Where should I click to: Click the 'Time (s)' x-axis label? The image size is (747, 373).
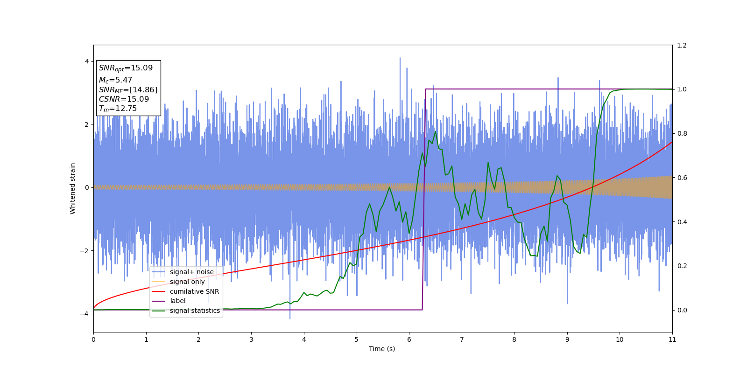[x=382, y=349]
